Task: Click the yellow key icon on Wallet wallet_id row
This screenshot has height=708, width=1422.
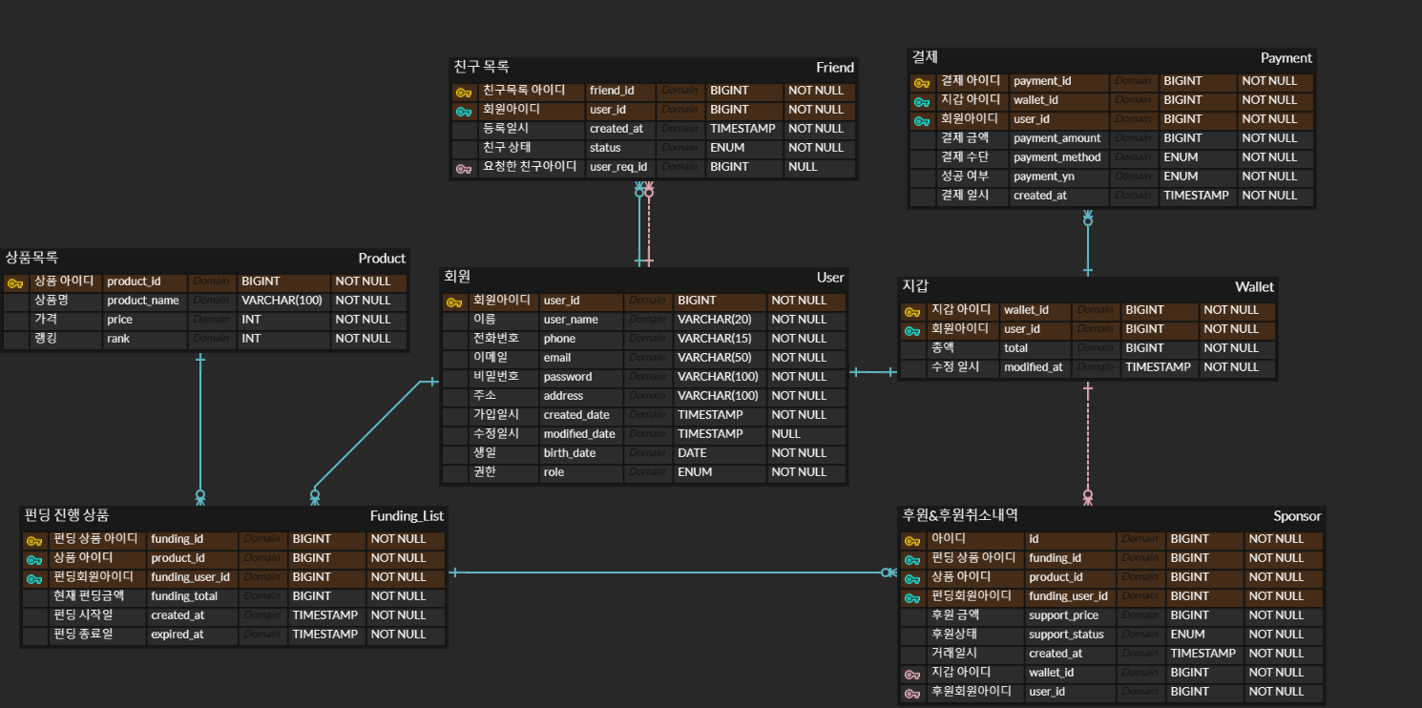Action: coord(912,311)
